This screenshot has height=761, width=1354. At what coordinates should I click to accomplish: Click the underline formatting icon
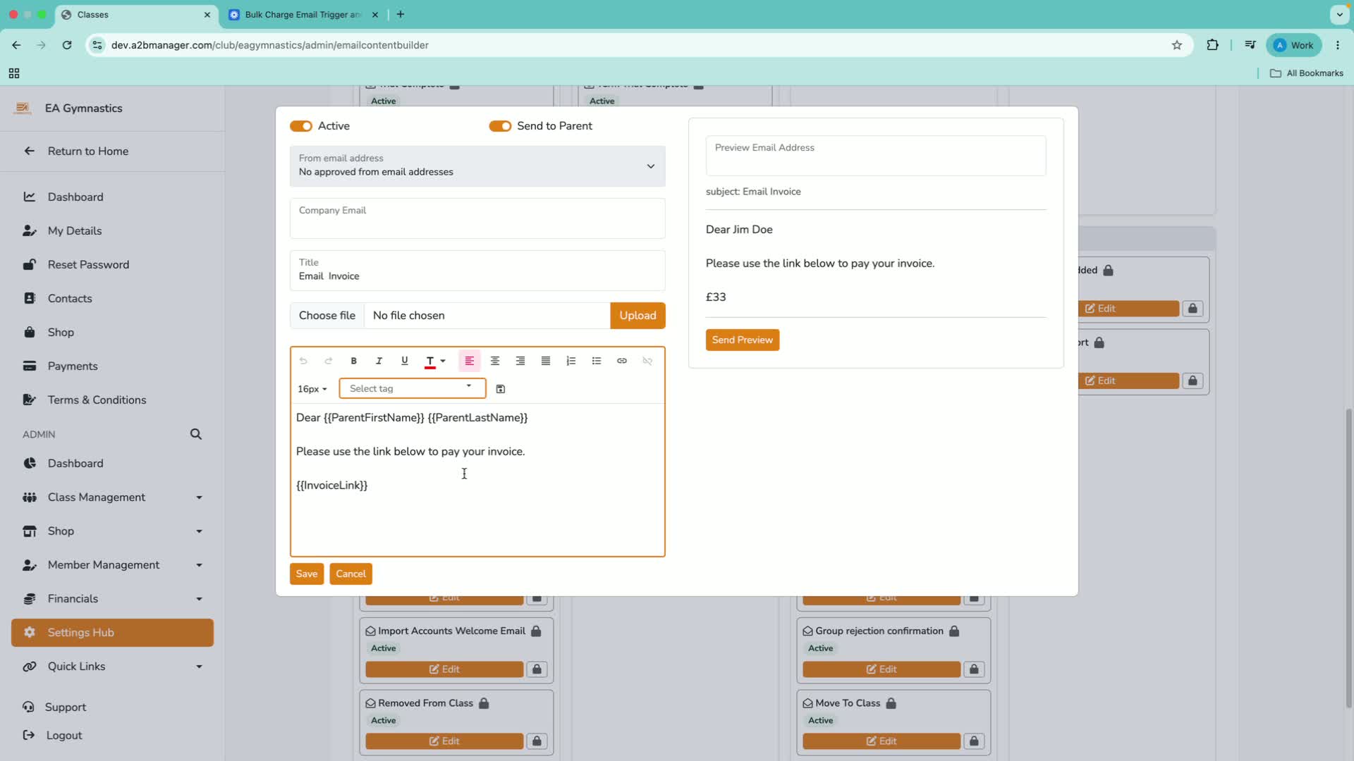click(x=405, y=361)
